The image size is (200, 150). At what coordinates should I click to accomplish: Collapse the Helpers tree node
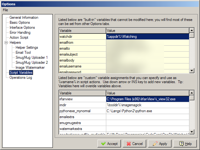pyautogui.click(x=6, y=42)
